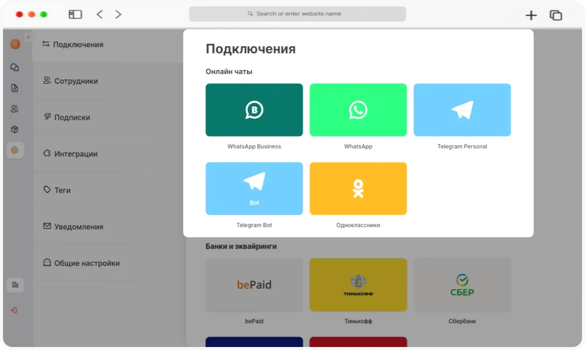Viewport: 585px width, 350px height.
Task: Click the Банки и эквайринги heading
Action: pyautogui.click(x=241, y=246)
